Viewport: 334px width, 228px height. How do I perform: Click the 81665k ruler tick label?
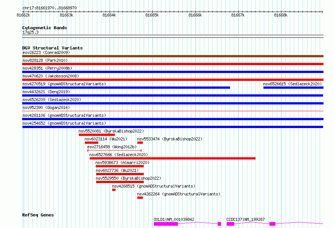(152, 15)
